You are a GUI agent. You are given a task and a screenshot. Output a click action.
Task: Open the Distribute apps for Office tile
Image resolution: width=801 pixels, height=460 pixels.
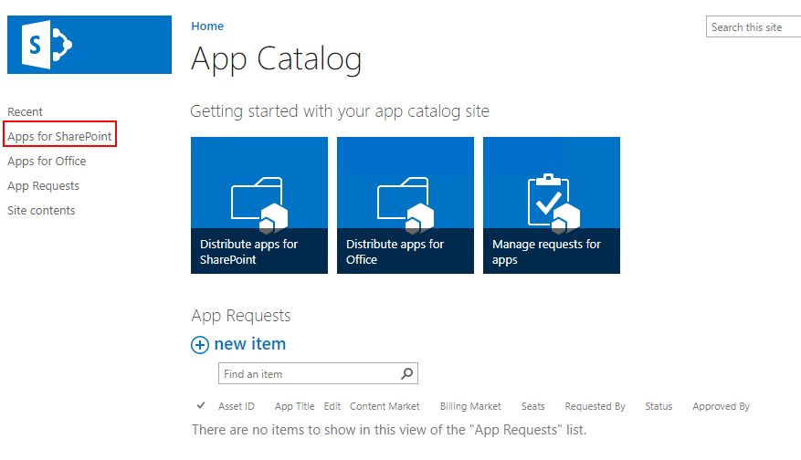pos(406,205)
